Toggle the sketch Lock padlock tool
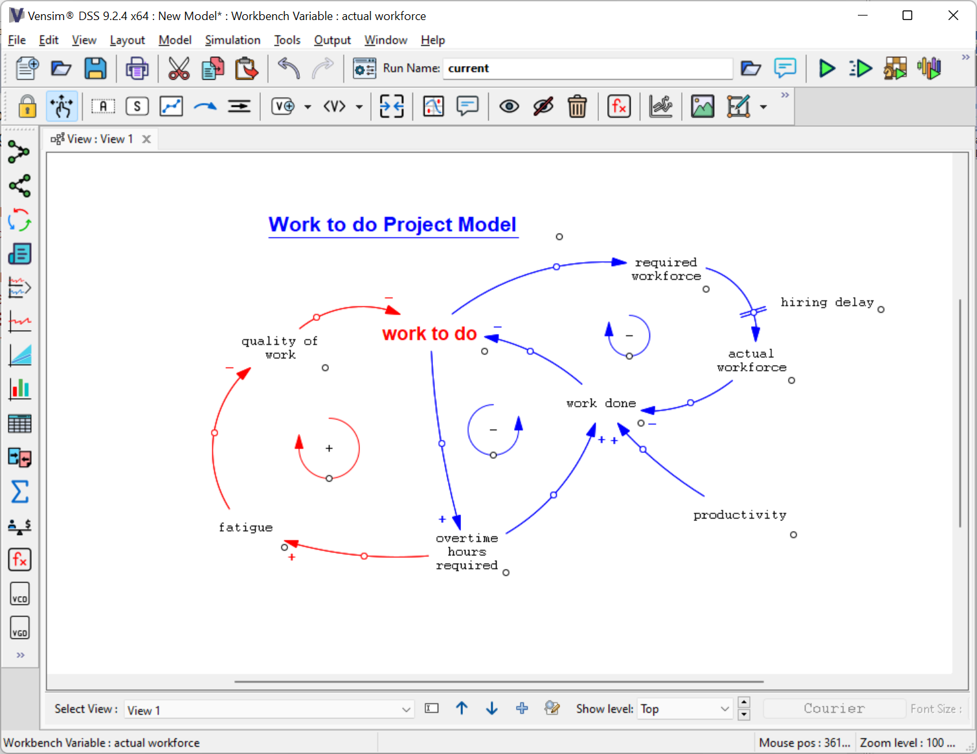 27,106
